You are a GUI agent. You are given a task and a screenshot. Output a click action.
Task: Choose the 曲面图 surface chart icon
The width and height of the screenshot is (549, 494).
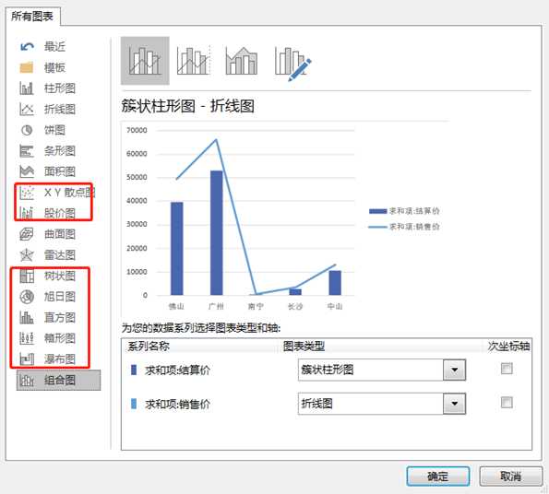click(27, 234)
